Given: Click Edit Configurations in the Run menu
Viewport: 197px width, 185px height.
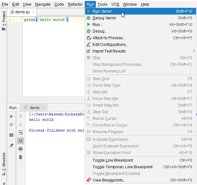Looking at the screenshot, I should click(x=110, y=45).
